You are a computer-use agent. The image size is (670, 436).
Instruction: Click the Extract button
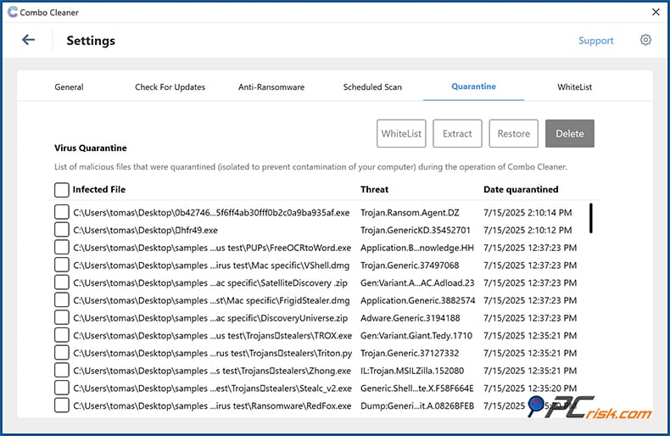[x=457, y=134]
